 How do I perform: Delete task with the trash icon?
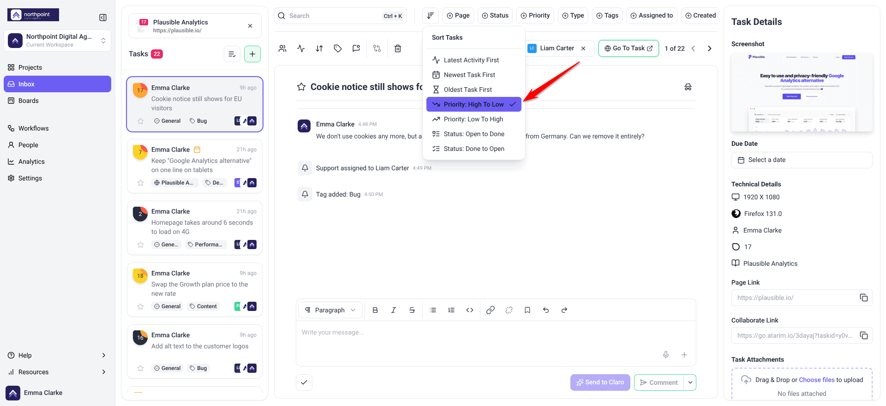(x=398, y=48)
